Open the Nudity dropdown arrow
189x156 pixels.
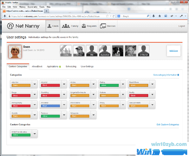(152, 95)
